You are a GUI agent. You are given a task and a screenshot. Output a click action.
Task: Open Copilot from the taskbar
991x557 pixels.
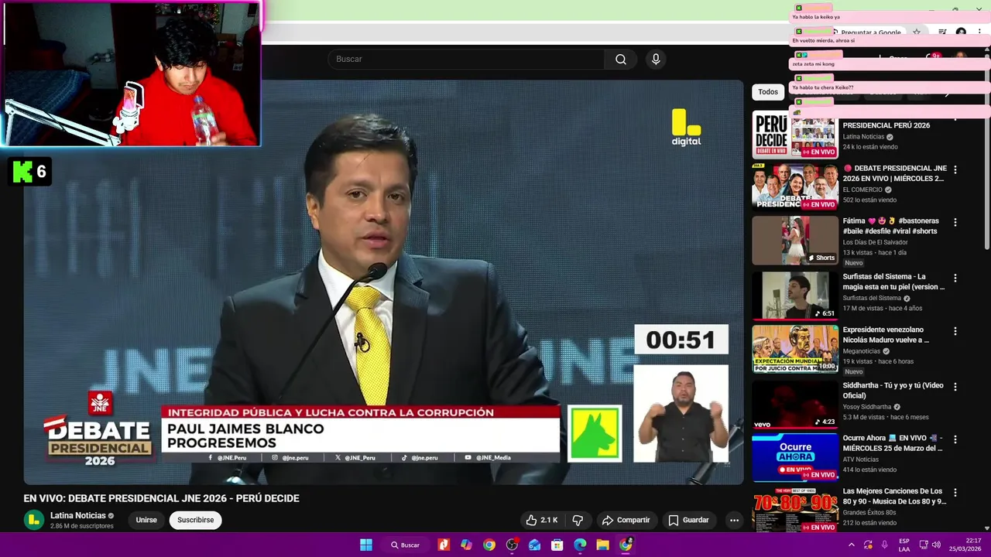(466, 545)
